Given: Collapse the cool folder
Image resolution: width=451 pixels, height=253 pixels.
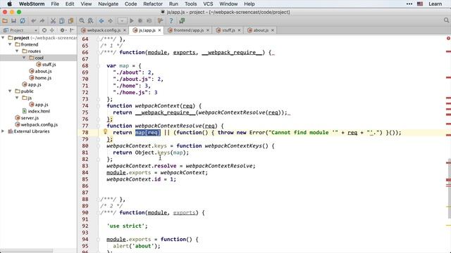Looking at the screenshot, I should point(24,58).
